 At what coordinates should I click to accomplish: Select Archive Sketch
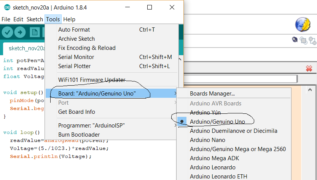[x=112, y=39]
